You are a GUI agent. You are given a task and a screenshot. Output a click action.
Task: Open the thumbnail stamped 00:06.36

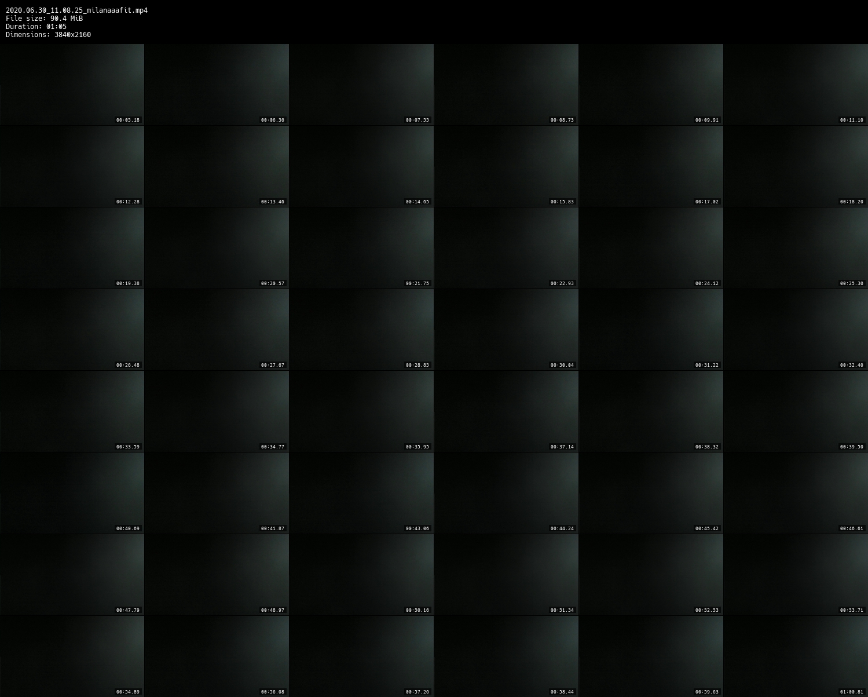click(x=217, y=85)
